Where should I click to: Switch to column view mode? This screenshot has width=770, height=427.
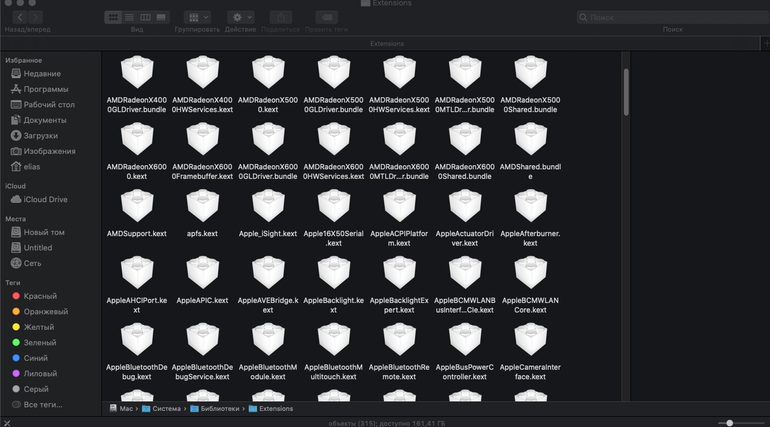click(145, 17)
